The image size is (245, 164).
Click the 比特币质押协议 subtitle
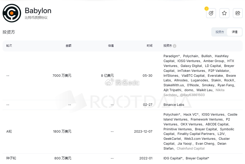36,18
